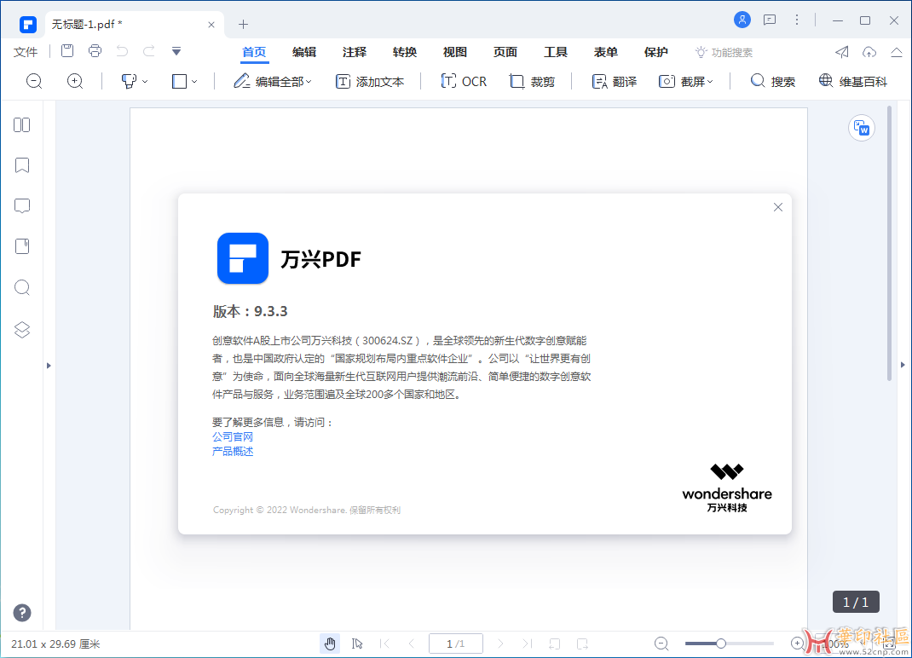
Task: Expand the shape tool dropdown
Action: click(x=194, y=82)
